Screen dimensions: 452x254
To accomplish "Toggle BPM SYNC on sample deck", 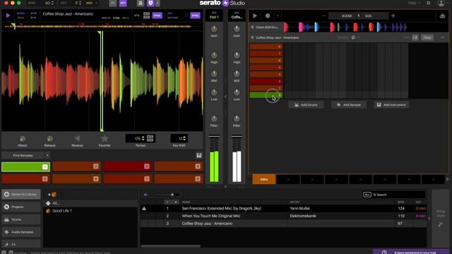I will coord(157,16).
